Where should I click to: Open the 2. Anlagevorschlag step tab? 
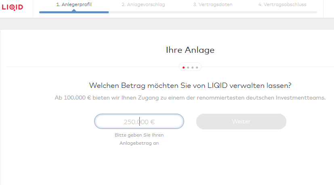tap(143, 4)
